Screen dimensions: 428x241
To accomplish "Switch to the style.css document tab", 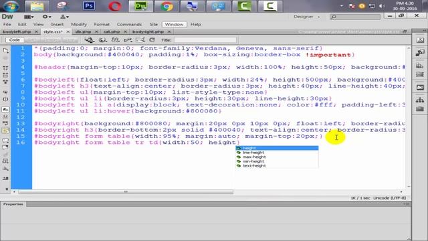I will tap(53, 31).
